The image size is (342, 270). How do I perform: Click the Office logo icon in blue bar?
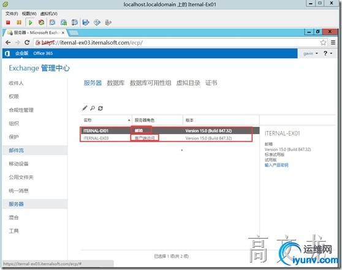7,53
